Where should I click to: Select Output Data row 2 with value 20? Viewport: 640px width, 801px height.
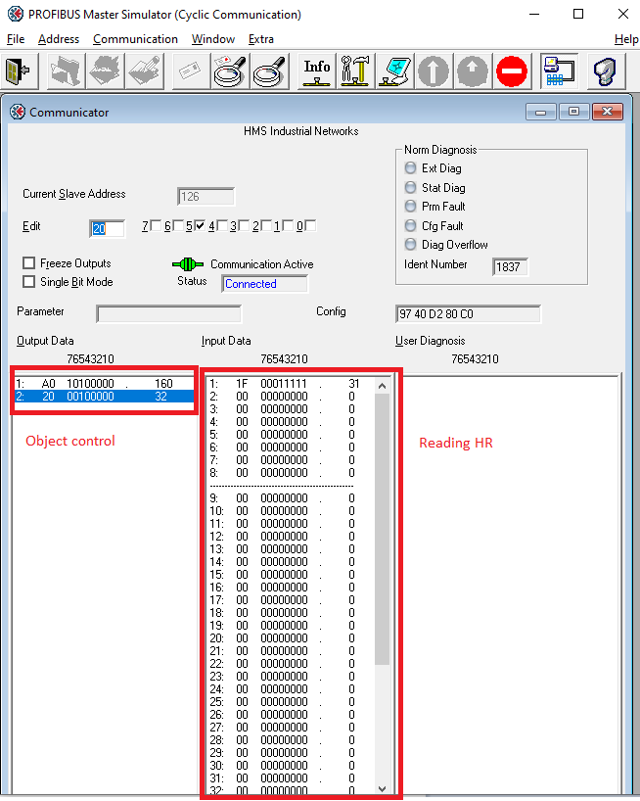click(x=104, y=396)
